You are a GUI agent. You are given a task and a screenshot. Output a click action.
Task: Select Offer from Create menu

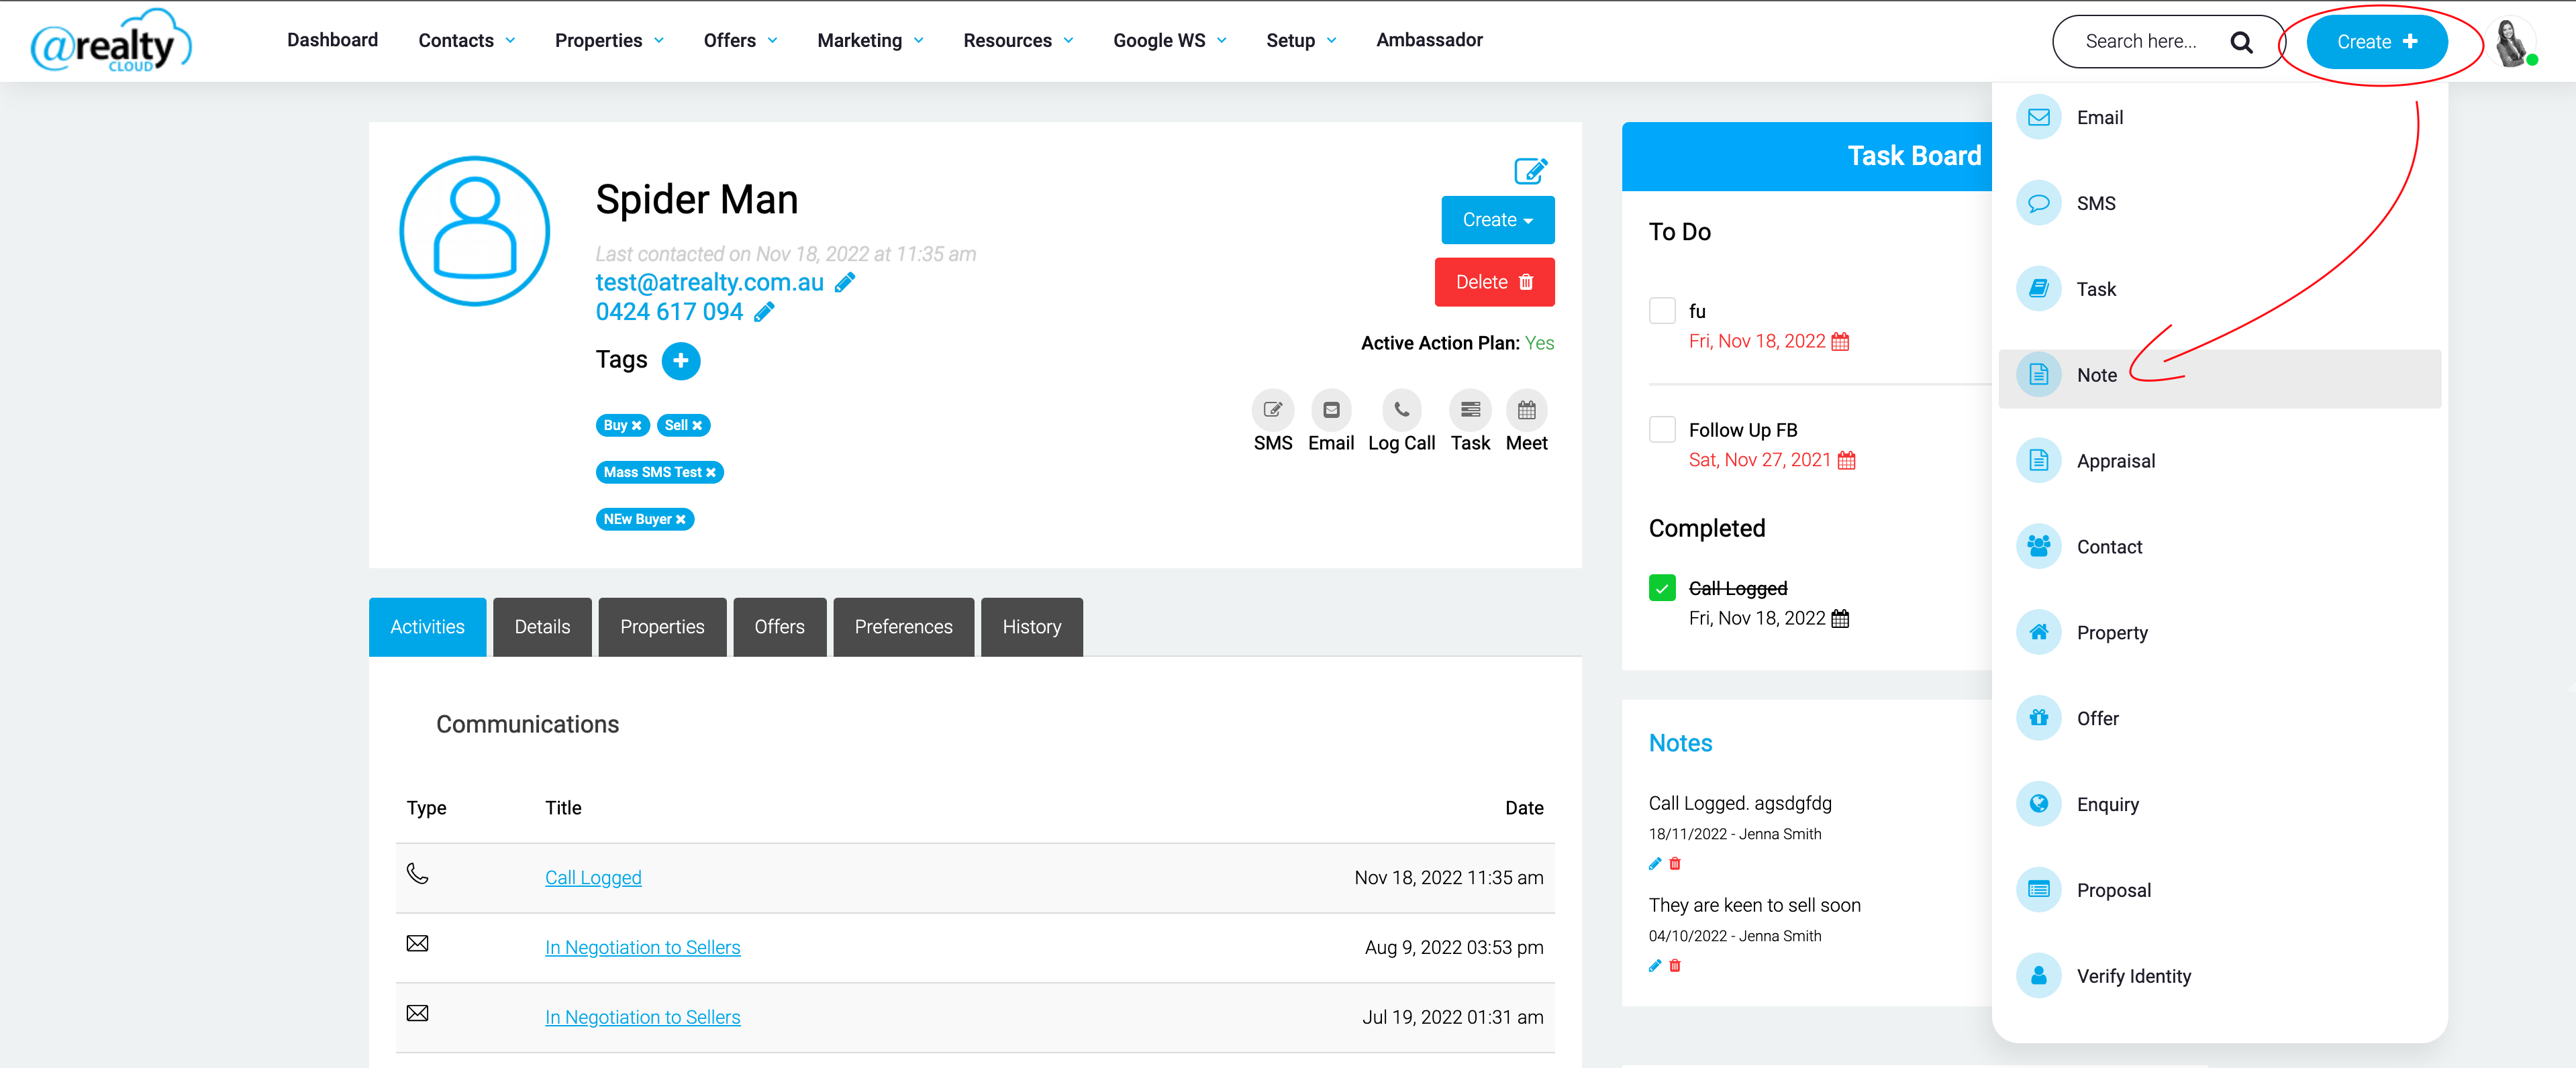click(x=2219, y=719)
